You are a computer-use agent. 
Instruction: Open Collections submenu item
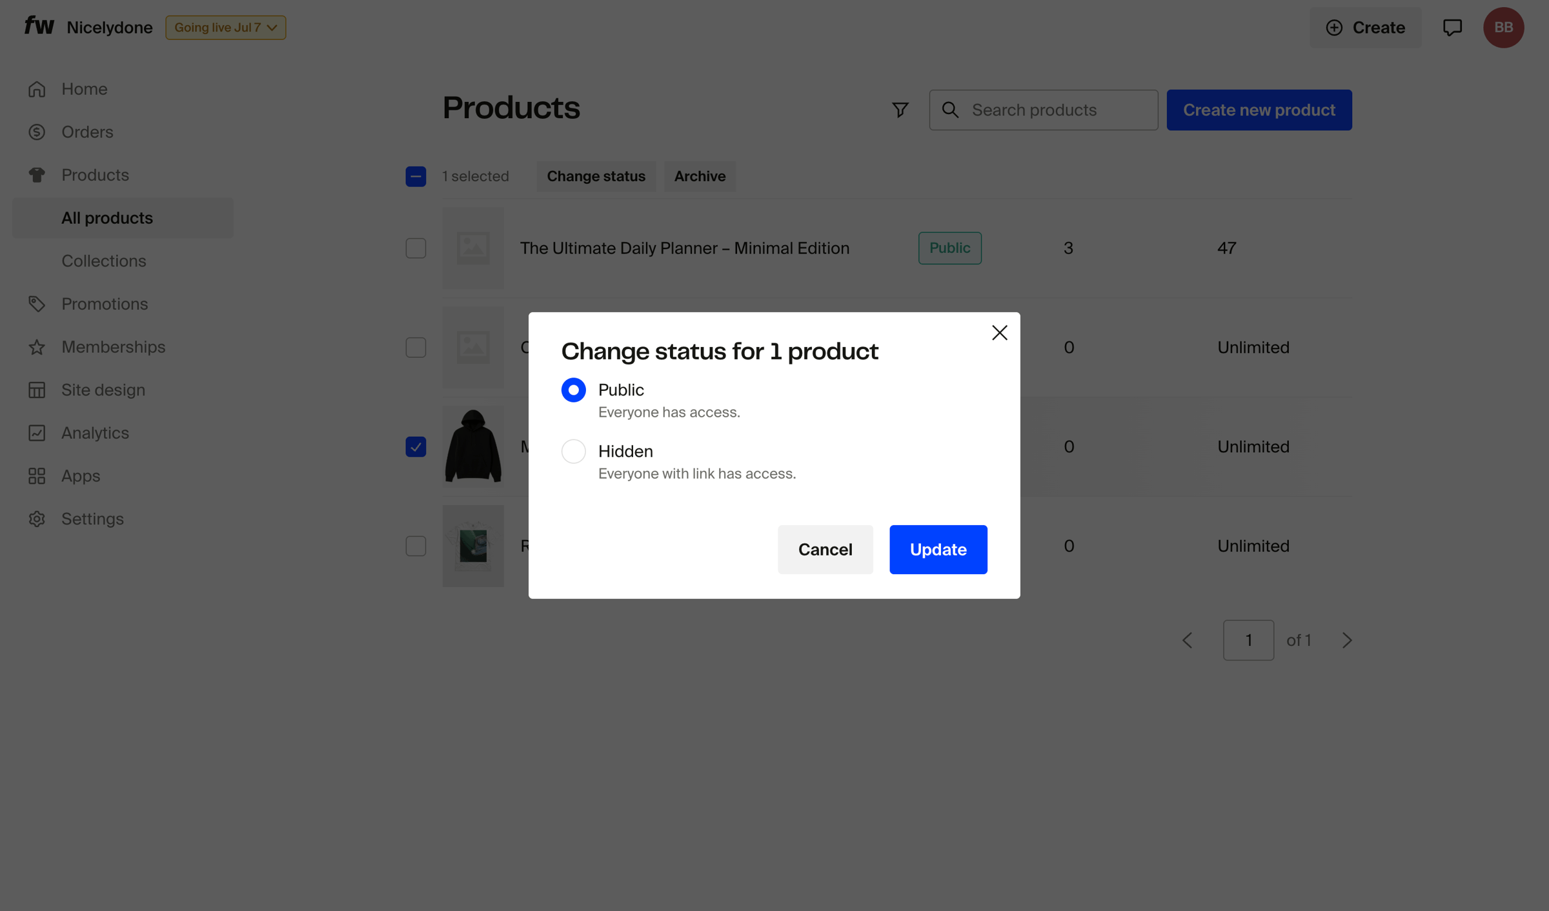pos(123,261)
